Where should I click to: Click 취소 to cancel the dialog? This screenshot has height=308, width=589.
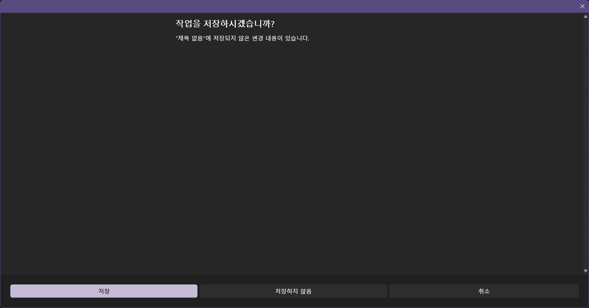[x=484, y=291]
